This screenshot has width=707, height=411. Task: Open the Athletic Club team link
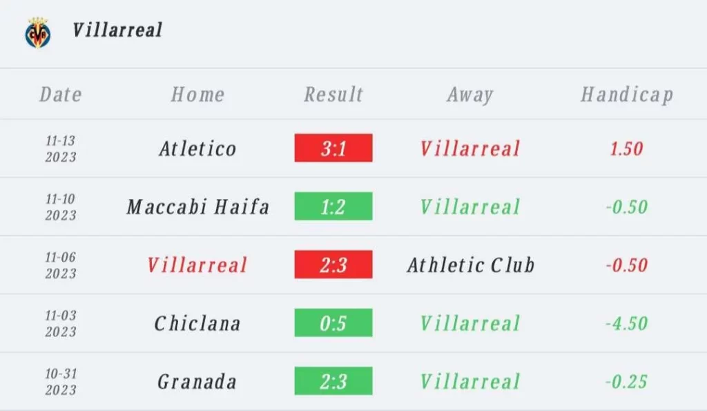(x=471, y=265)
